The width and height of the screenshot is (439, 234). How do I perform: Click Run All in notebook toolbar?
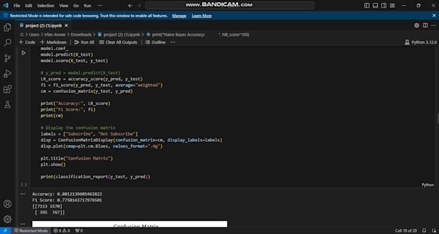pos(85,42)
